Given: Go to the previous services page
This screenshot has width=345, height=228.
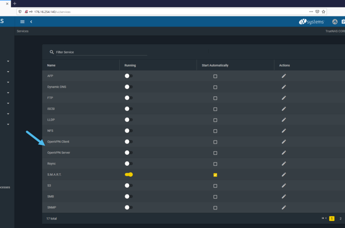Looking at the screenshot, I should pyautogui.click(x=326, y=218).
